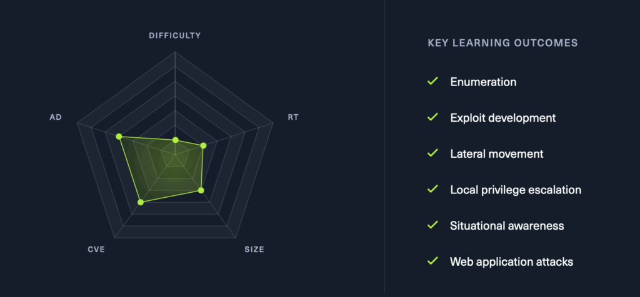Image resolution: width=640 pixels, height=297 pixels.
Task: Click the DIFFICULTY data point on radar chart
Action: click(x=176, y=140)
